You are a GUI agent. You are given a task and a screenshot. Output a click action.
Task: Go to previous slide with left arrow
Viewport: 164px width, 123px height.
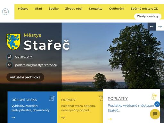tap(152, 27)
